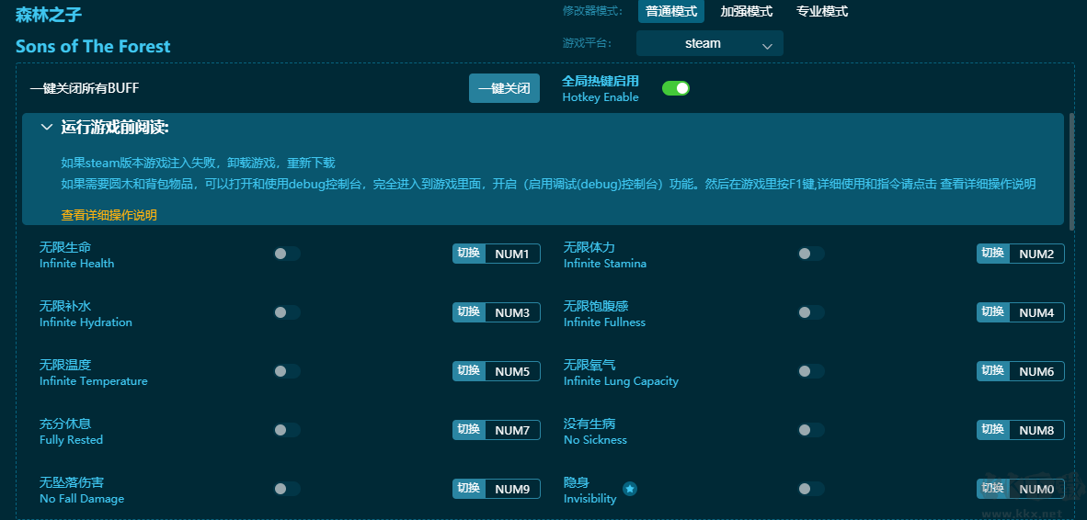The image size is (1087, 520).
Task: Edit the NUM7 hotkey field
Action: (512, 431)
